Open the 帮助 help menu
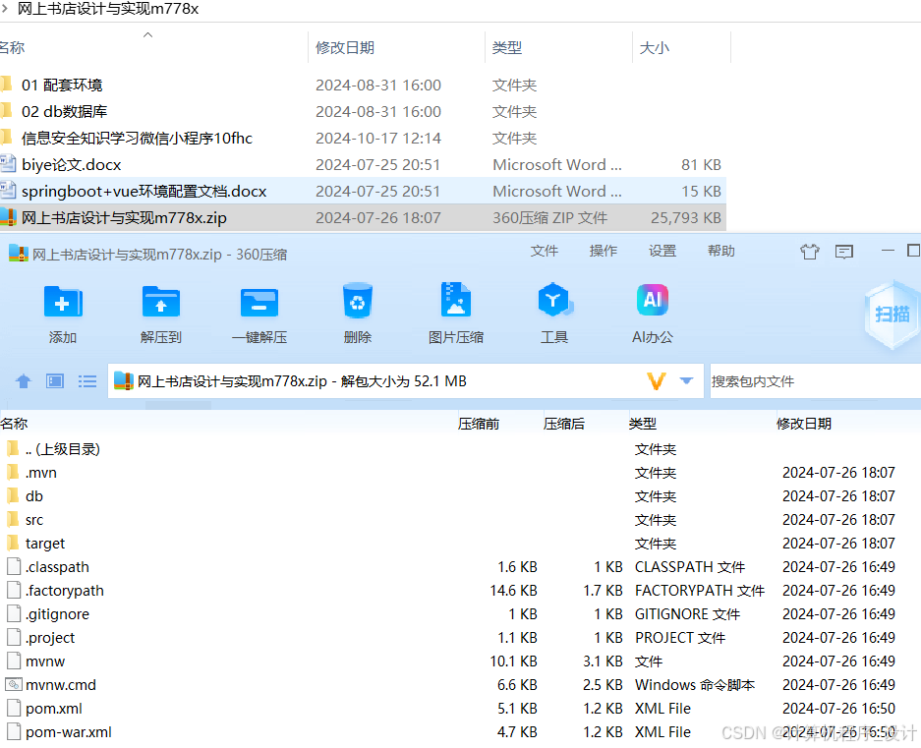 tap(720, 251)
